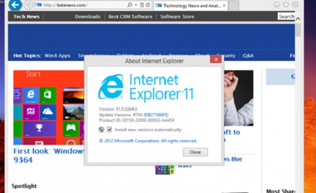
Task: Click the Product ID text line
Action: pyautogui.click(x=137, y=120)
